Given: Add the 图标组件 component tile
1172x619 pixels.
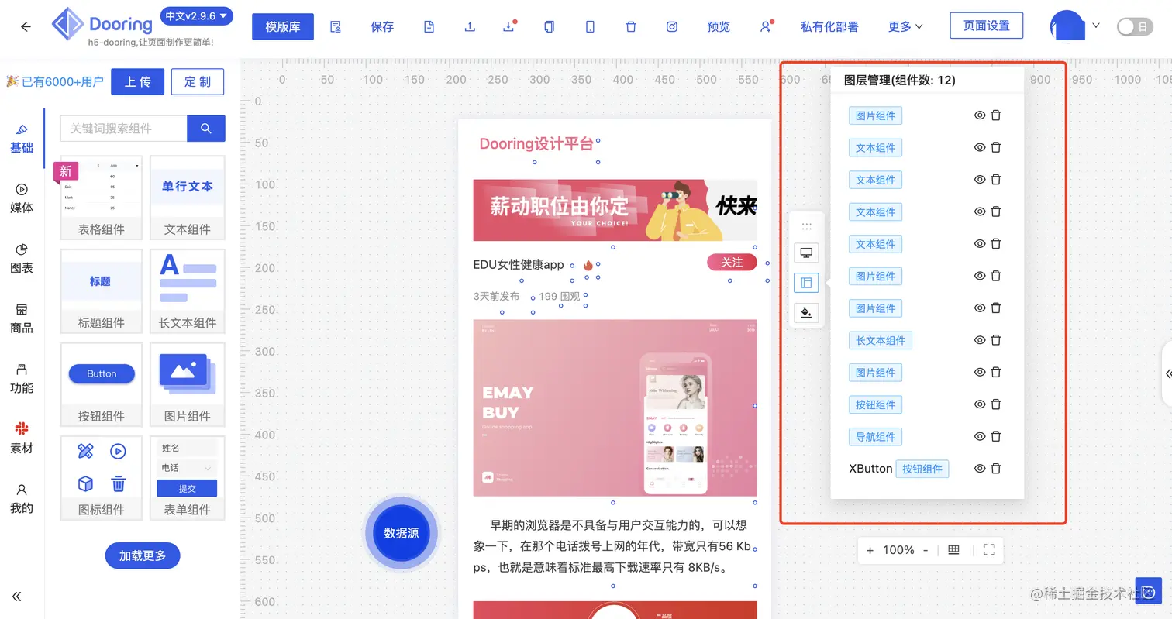Looking at the screenshot, I should coord(102,478).
